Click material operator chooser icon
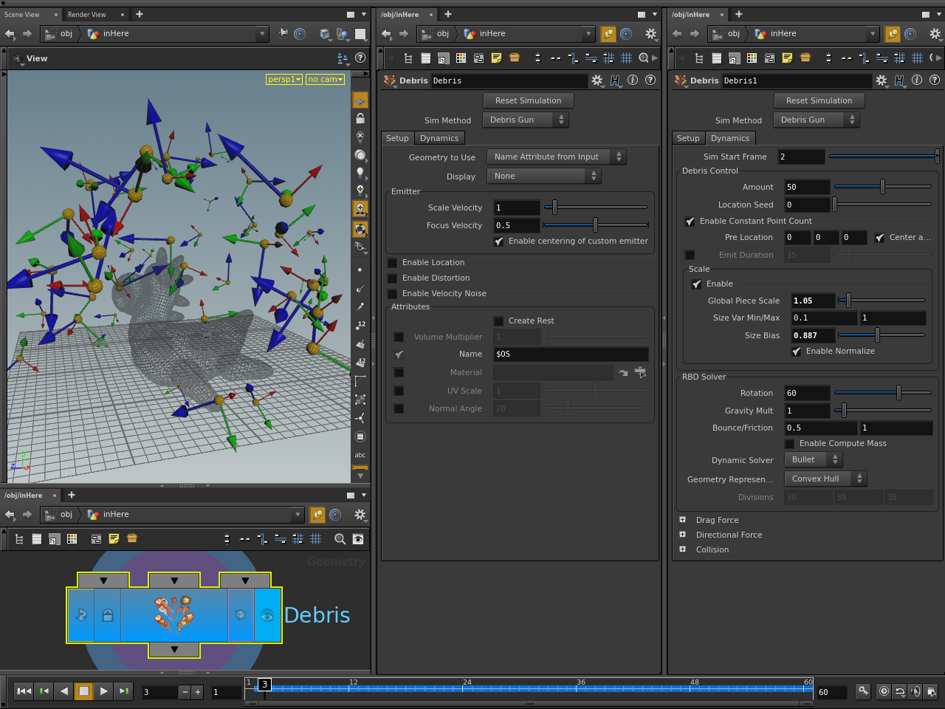The width and height of the screenshot is (945, 709). (640, 372)
